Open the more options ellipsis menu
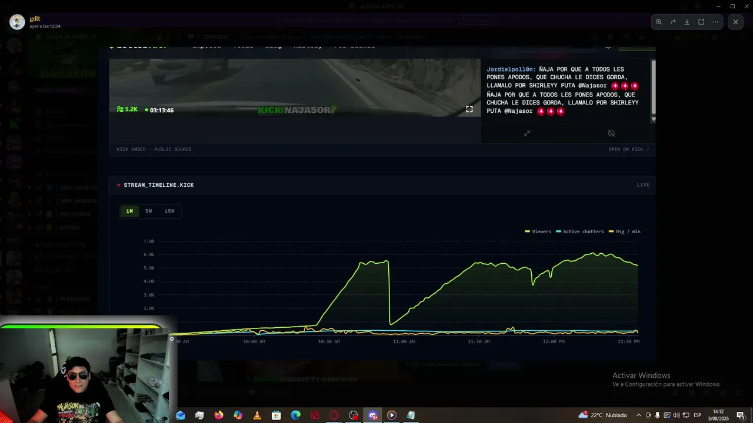This screenshot has width=753, height=423. point(715,22)
